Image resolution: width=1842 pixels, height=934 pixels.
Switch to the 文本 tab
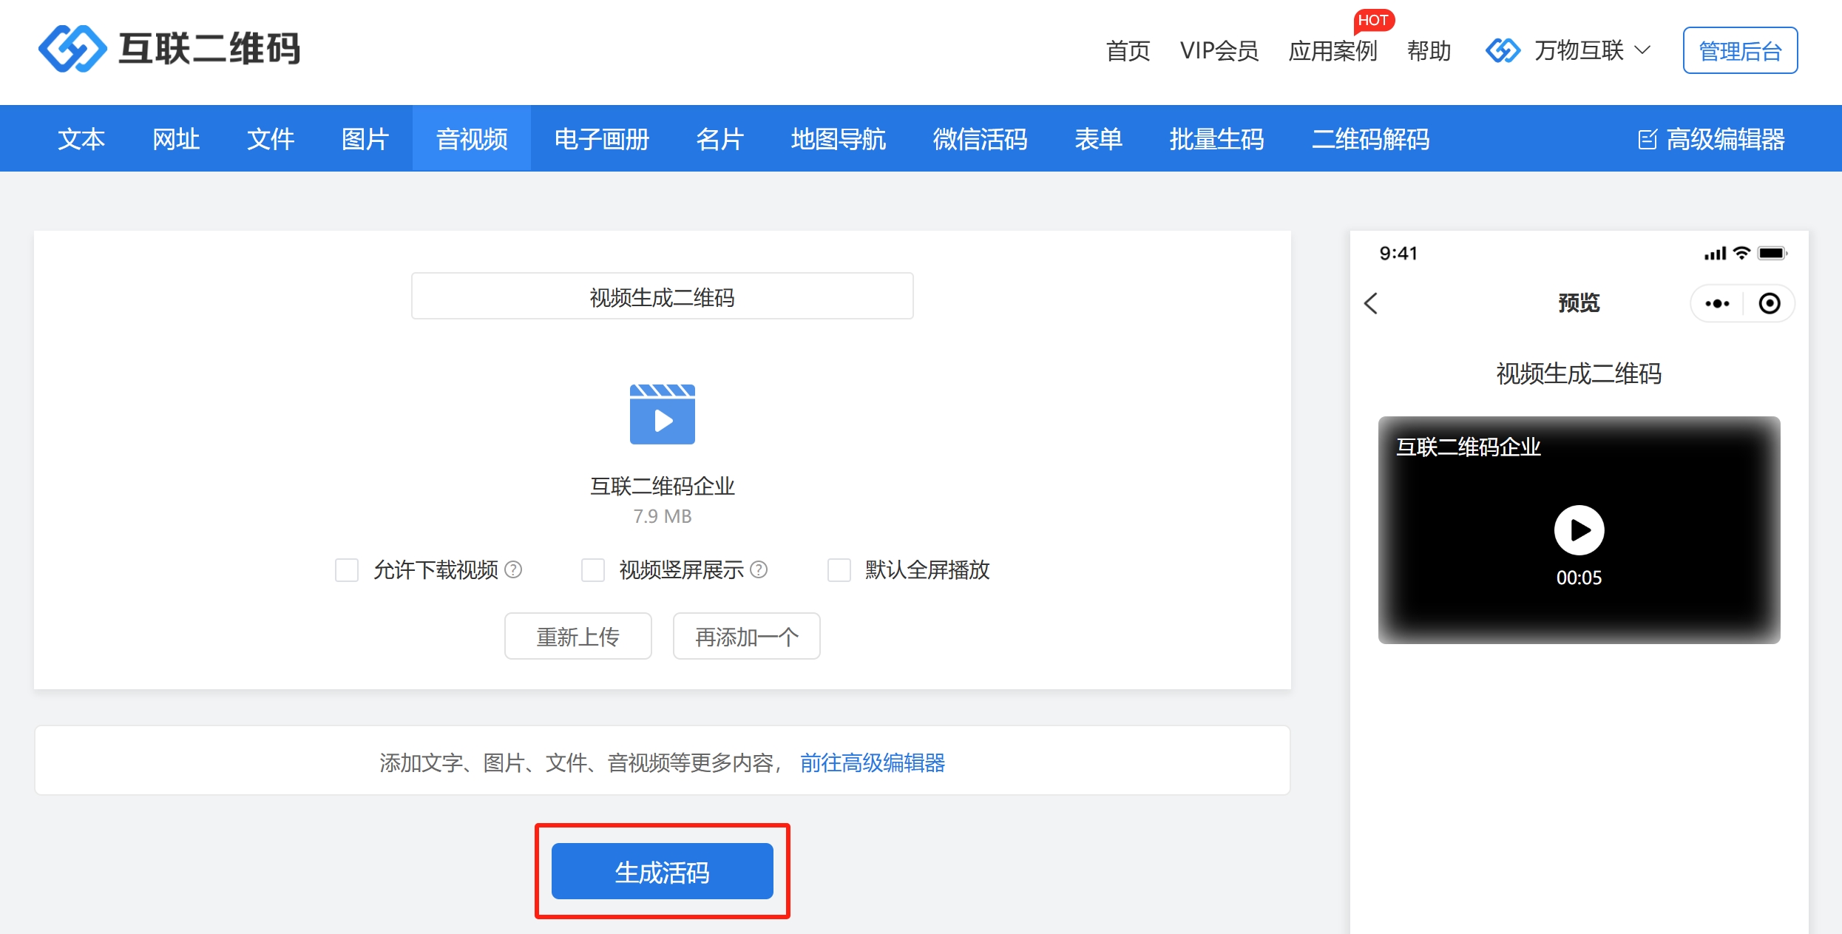pos(81,139)
